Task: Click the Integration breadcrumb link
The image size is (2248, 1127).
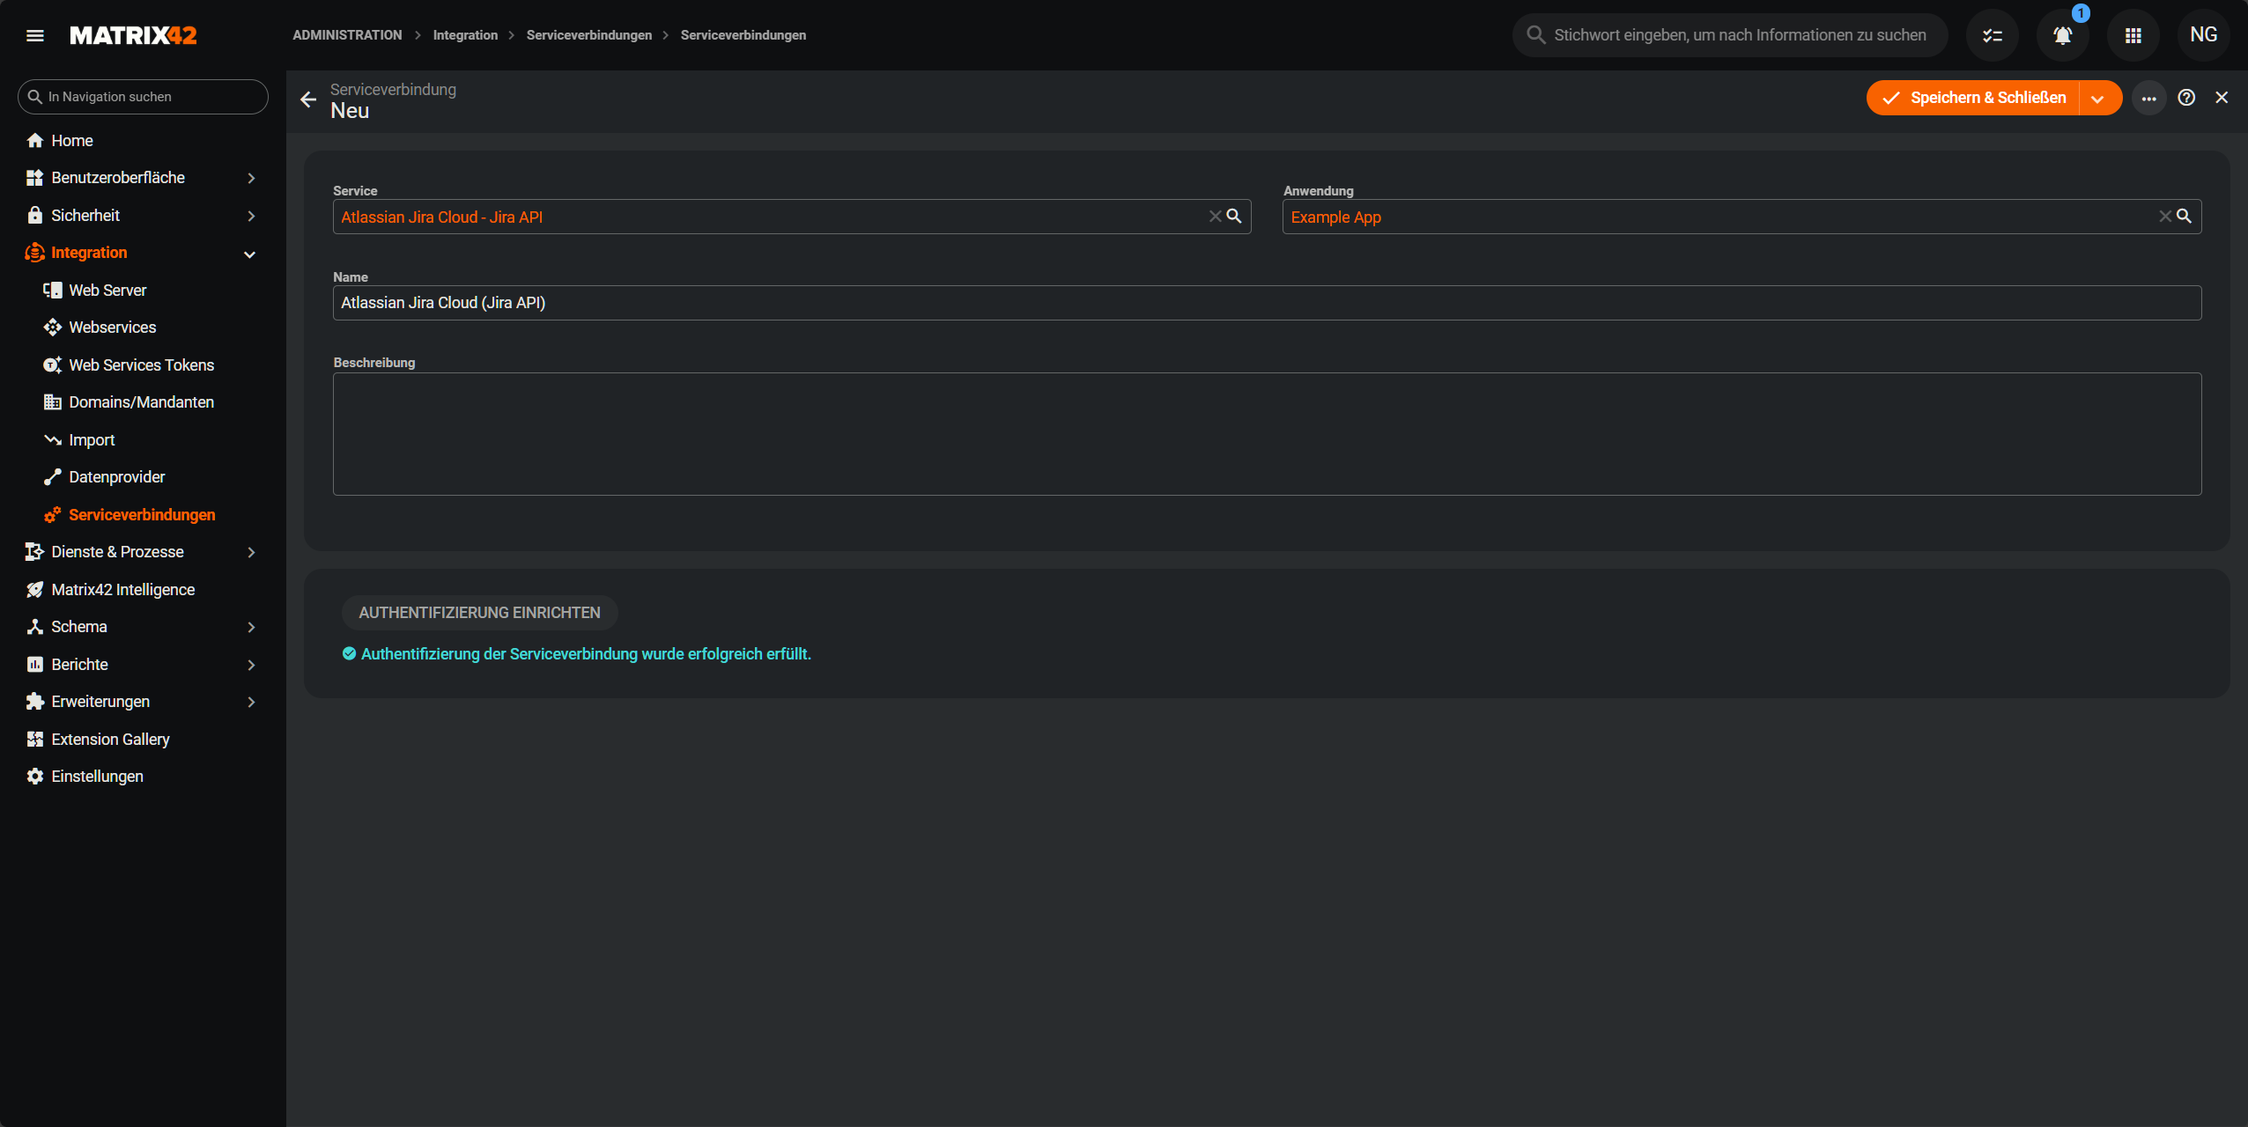Action: (465, 35)
